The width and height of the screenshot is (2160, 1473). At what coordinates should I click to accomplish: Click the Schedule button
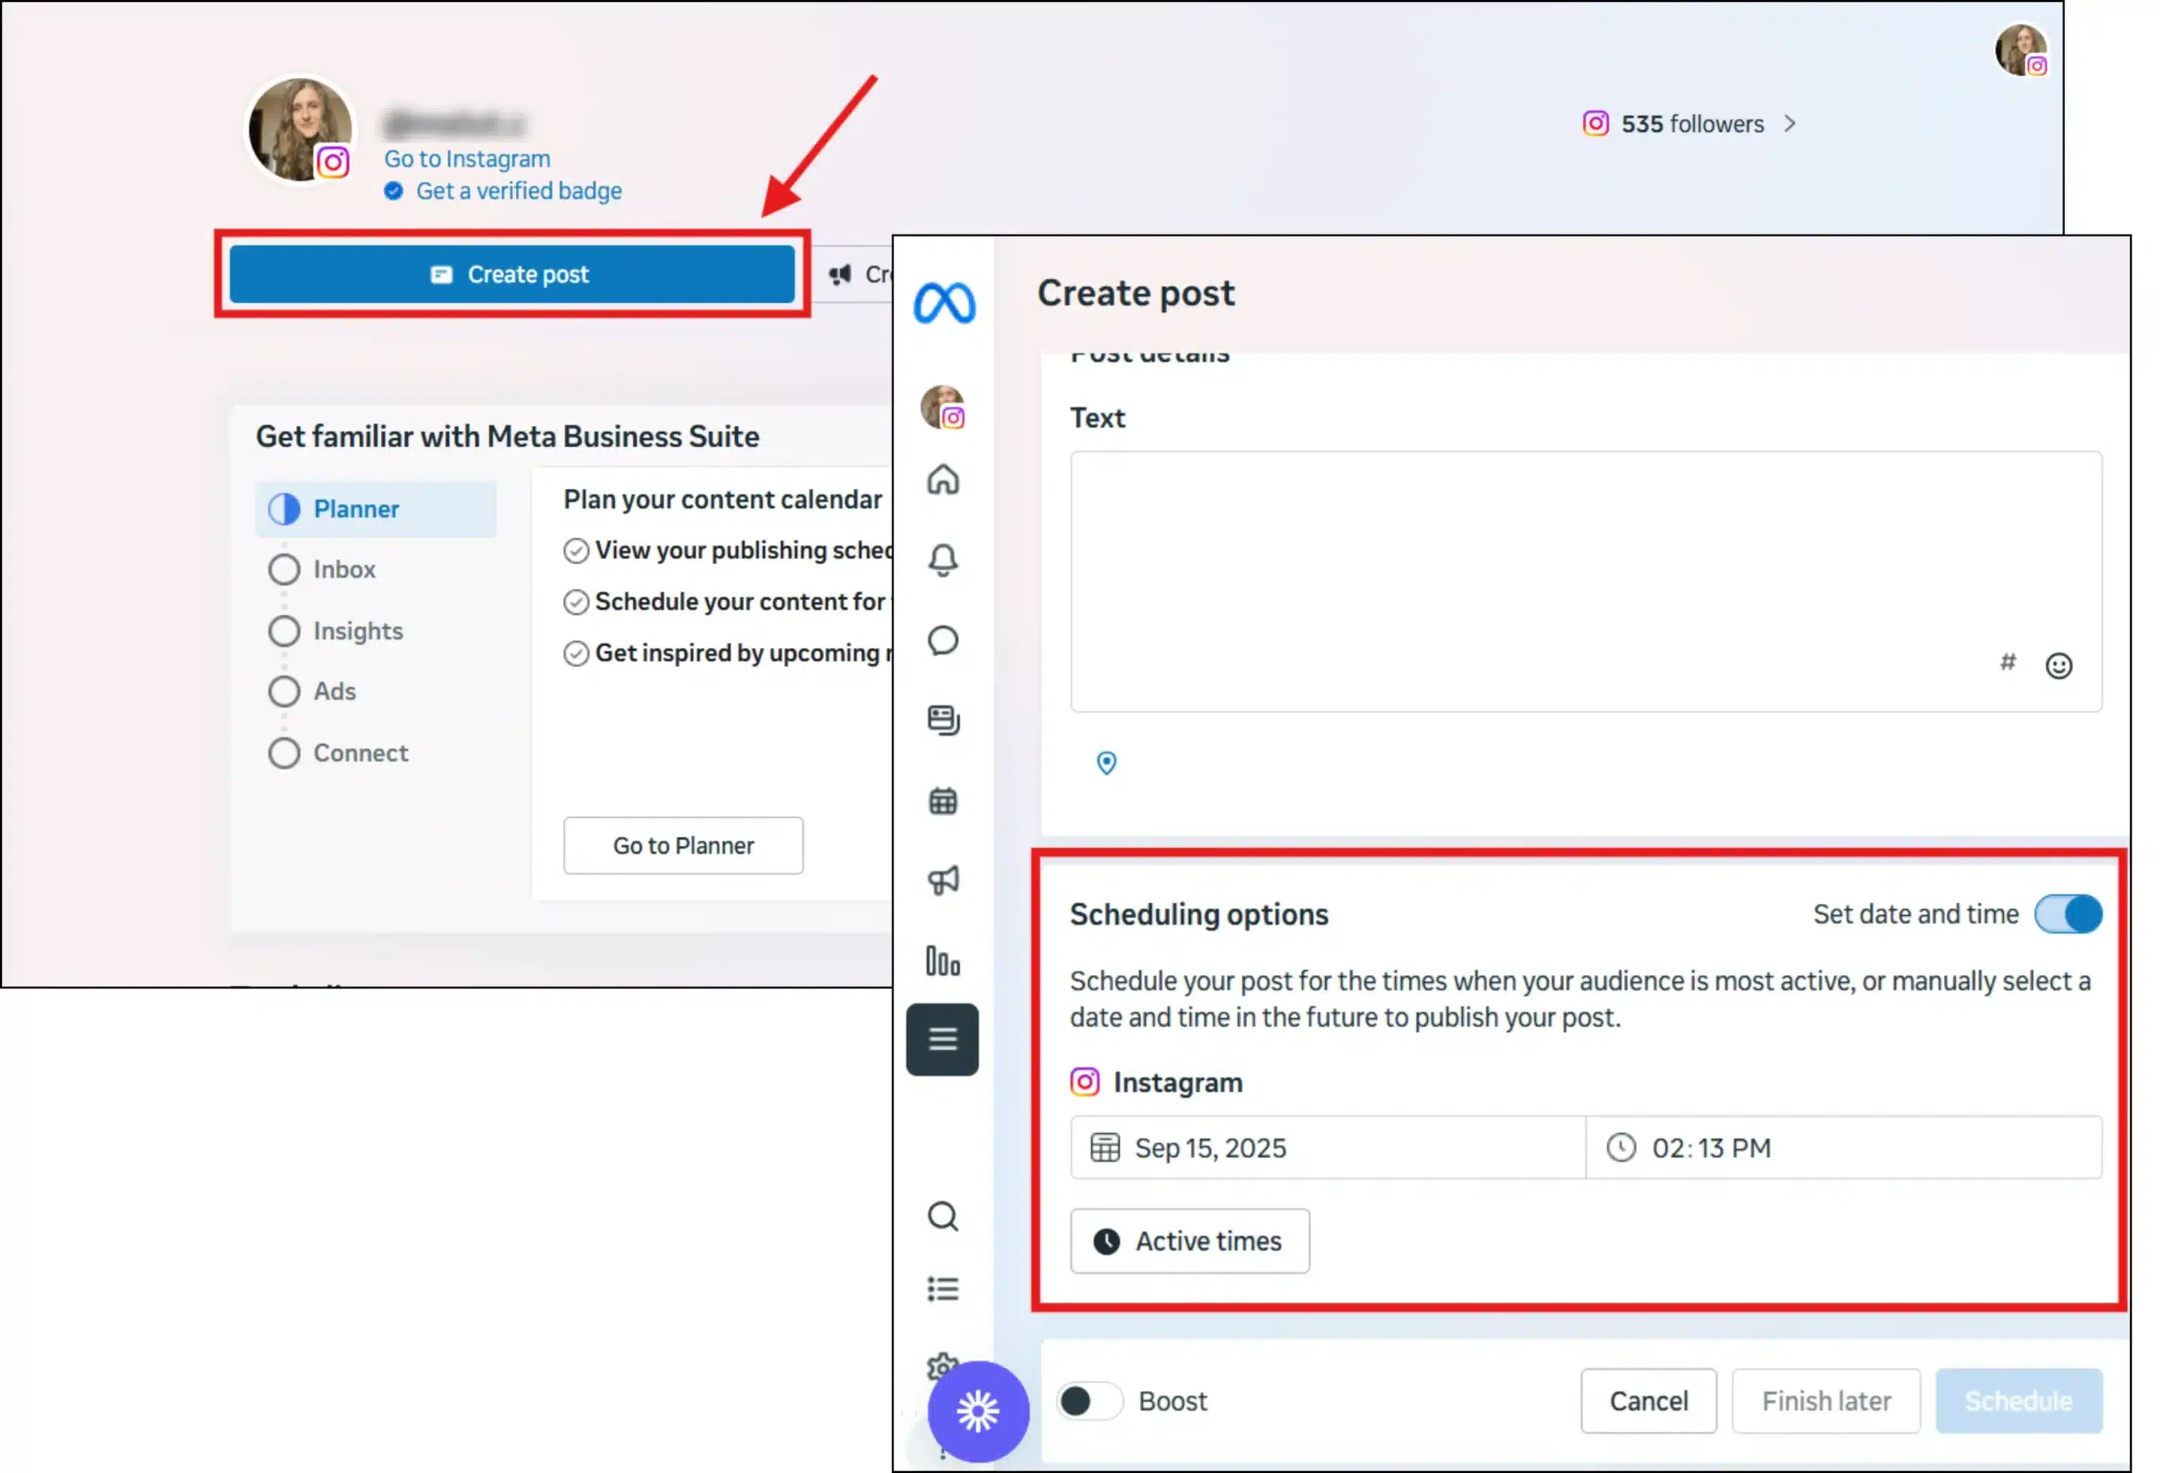tap(2019, 1402)
